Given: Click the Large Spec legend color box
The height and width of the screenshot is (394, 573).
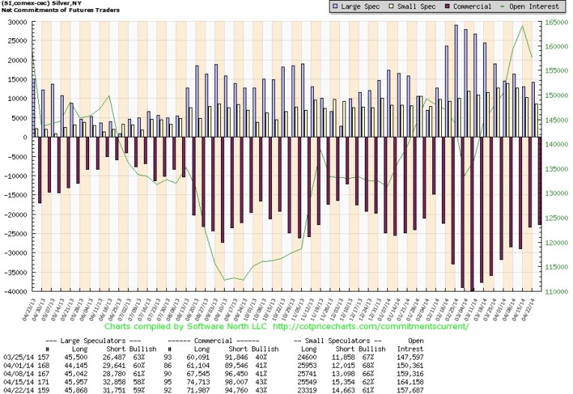Looking at the screenshot, I should [335, 7].
